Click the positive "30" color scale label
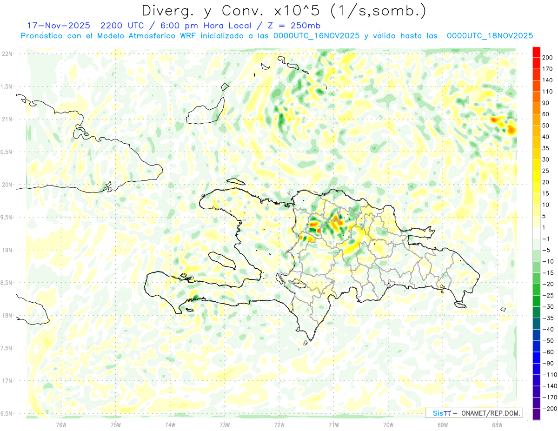The height and width of the screenshot is (431, 558). pyautogui.click(x=546, y=159)
